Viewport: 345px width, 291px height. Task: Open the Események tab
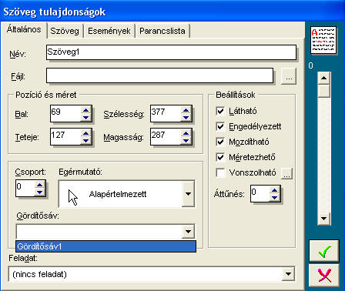(x=109, y=31)
